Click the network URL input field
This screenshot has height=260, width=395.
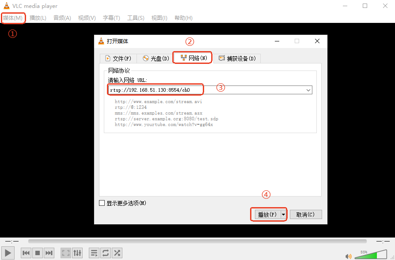(x=210, y=90)
